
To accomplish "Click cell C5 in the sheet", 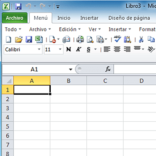I will tap(105, 126).
